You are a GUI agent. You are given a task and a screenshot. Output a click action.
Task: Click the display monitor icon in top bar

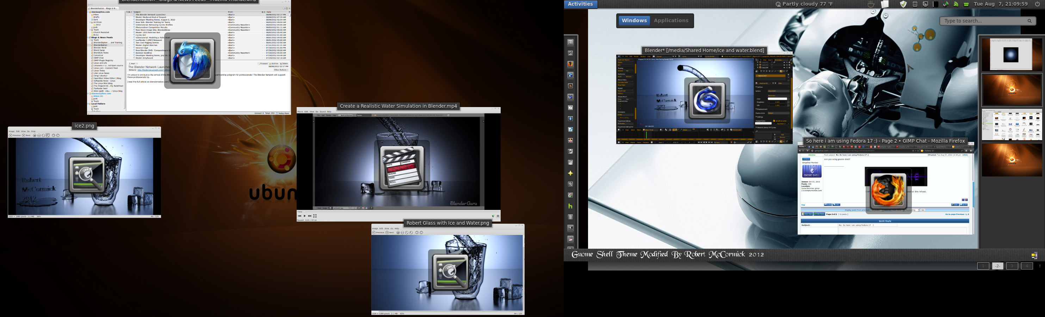pos(925,4)
